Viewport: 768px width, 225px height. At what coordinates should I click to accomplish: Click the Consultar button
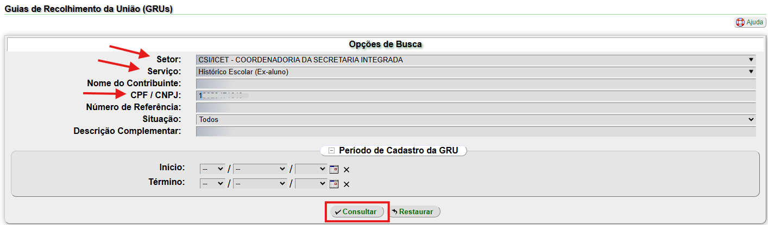(x=357, y=211)
